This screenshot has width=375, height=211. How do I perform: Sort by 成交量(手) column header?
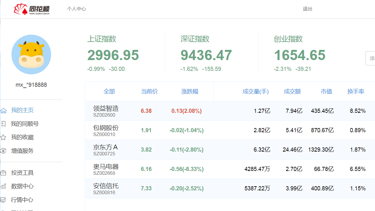point(255,92)
